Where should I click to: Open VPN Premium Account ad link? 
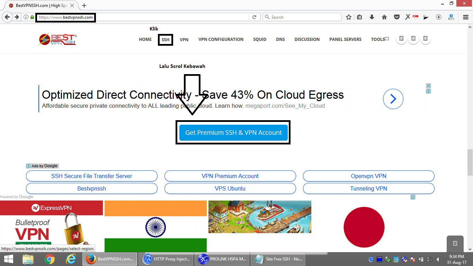coord(230,176)
